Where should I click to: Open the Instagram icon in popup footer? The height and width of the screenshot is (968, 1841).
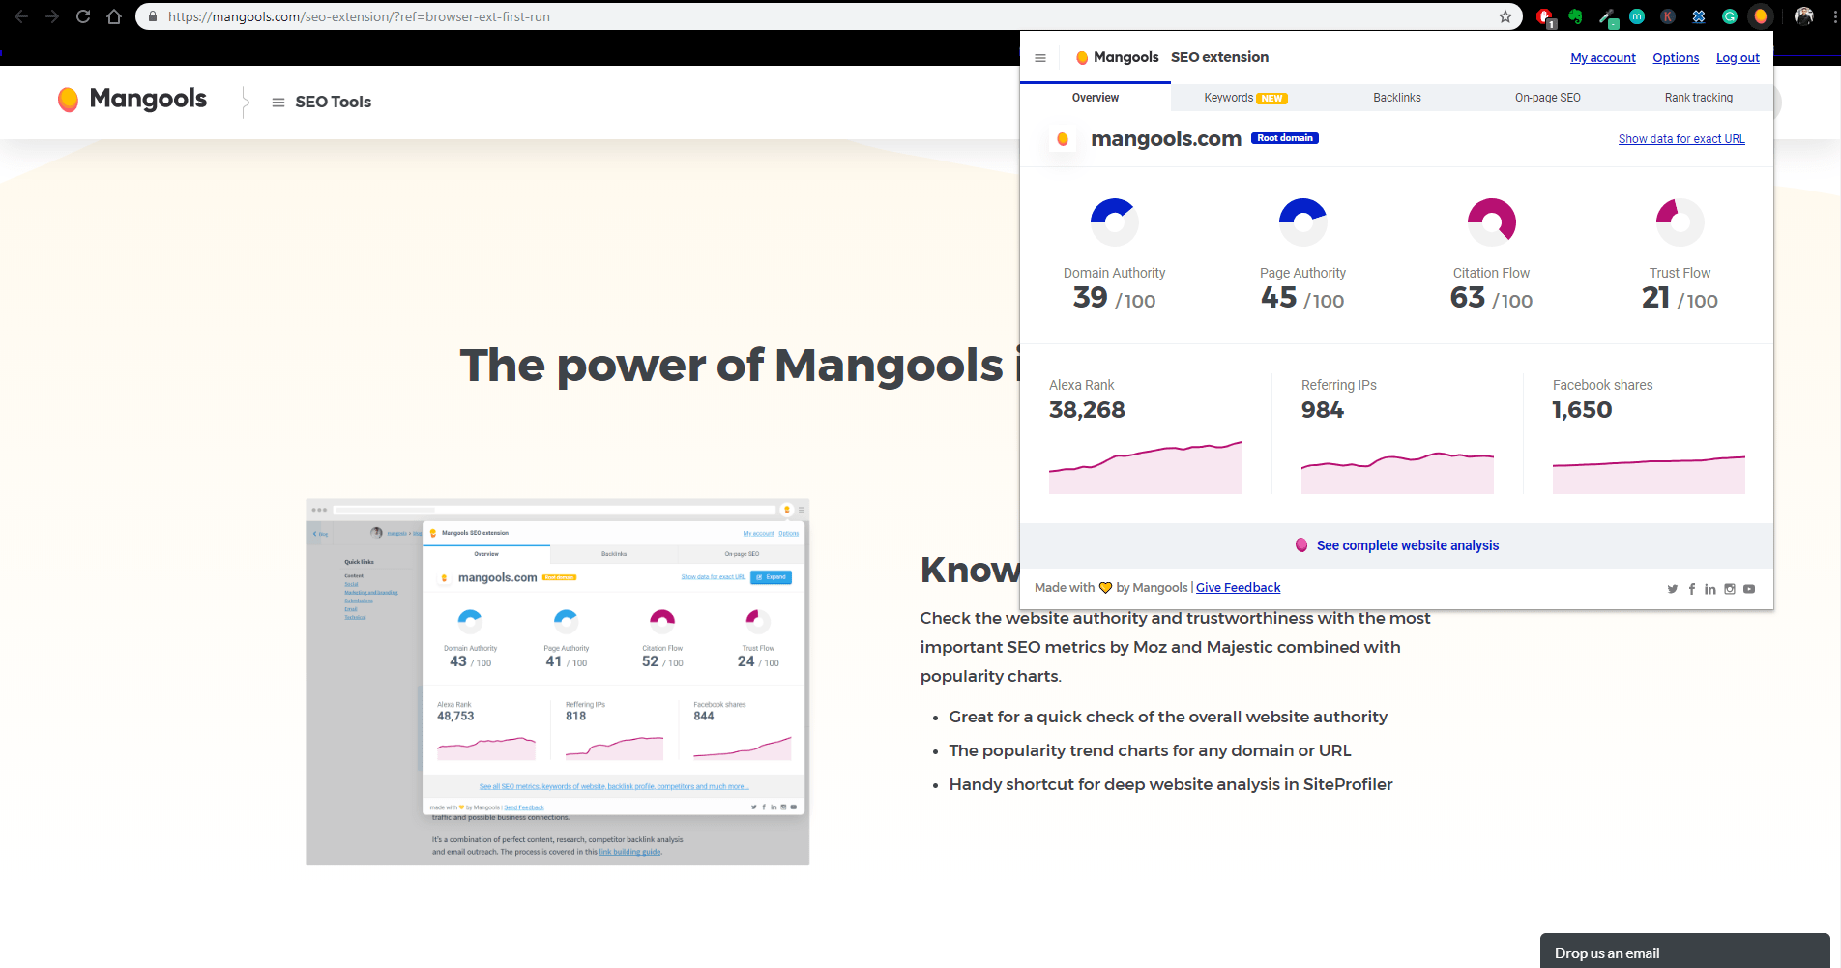tap(1730, 589)
